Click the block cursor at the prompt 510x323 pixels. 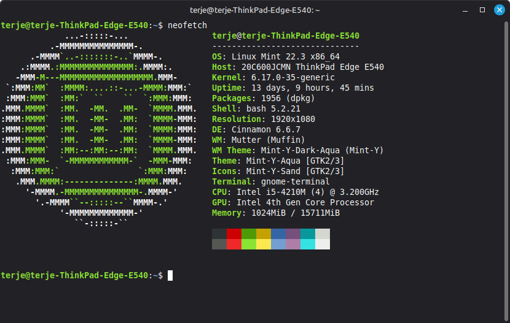[x=170, y=275]
